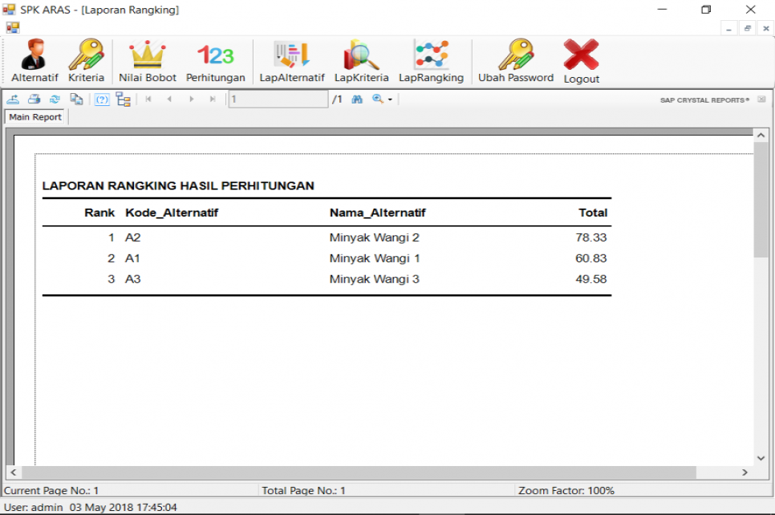Screen dimensions: 775x515
Task: Open the Alternatif data form
Action: [x=34, y=62]
